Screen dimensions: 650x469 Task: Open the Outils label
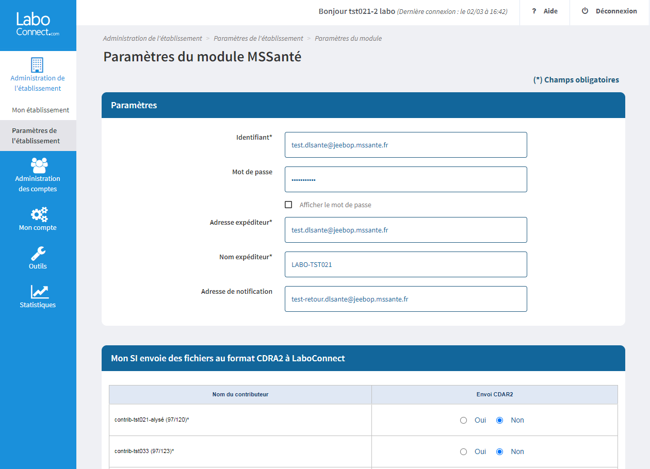coord(38,266)
